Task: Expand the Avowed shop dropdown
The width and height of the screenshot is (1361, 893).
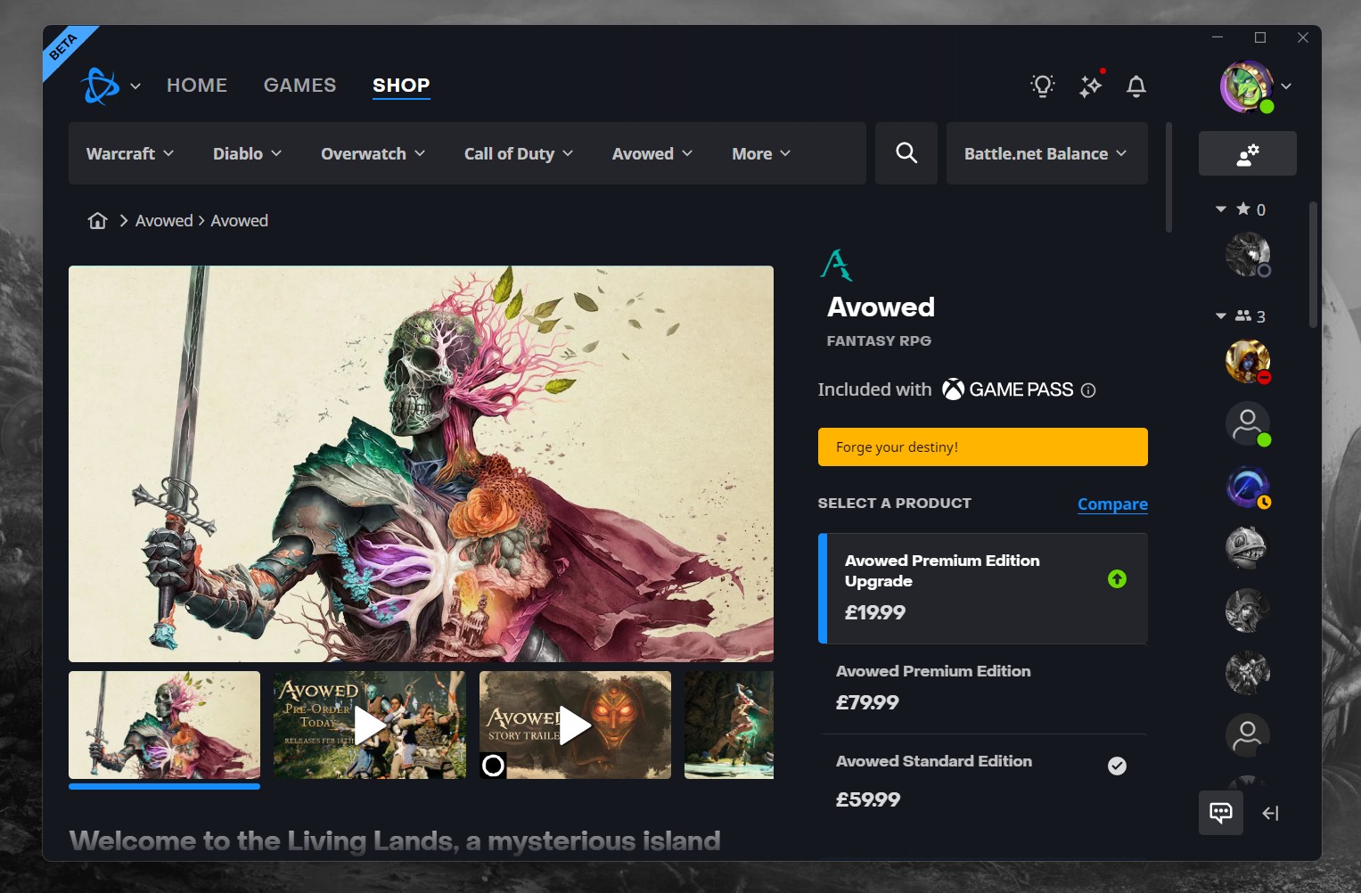Action: click(652, 153)
